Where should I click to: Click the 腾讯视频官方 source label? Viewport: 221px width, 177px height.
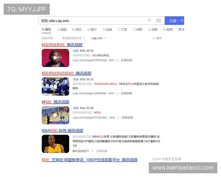pos(81,151)
